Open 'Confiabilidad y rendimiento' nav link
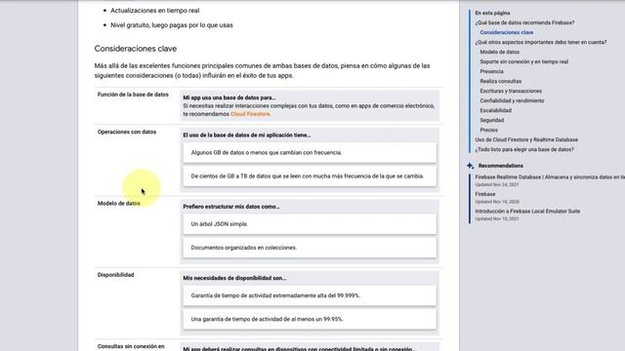The image size is (625, 351). [512, 100]
